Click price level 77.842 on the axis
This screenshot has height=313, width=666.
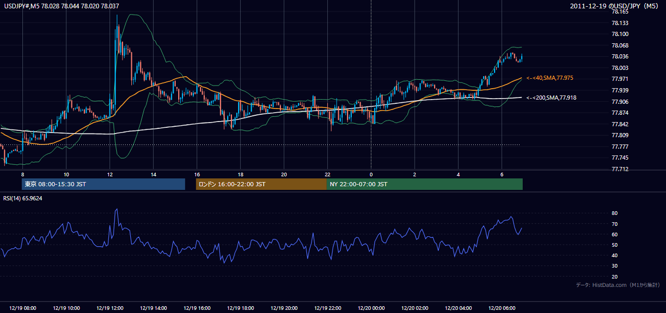coord(620,124)
